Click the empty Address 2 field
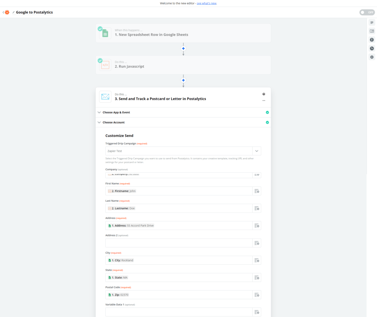Screen dimensions: 377x317 179,243
